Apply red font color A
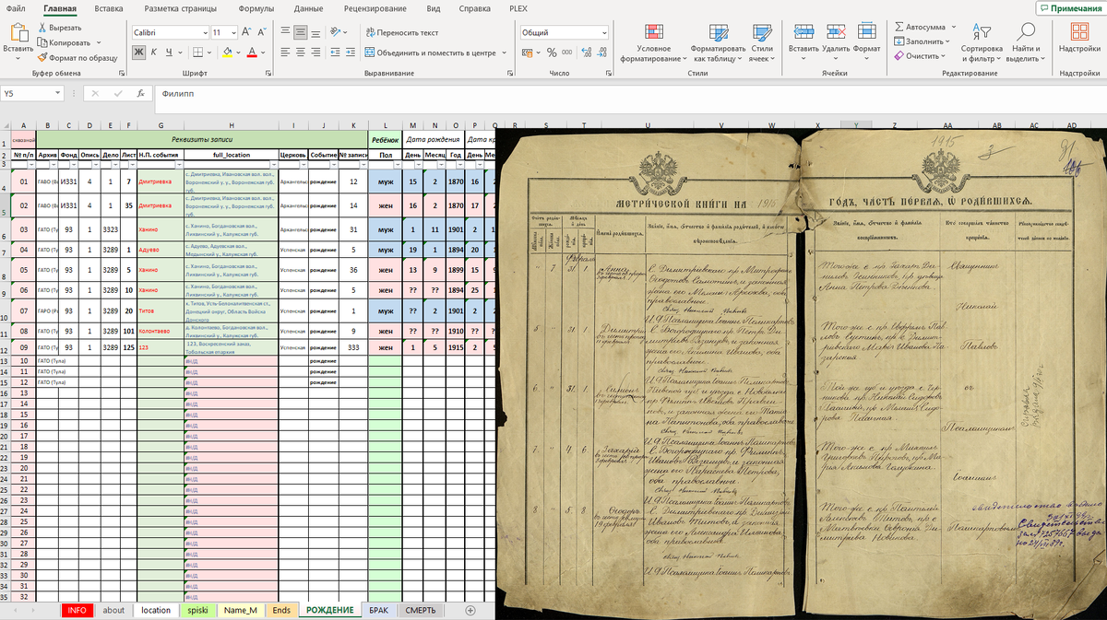This screenshot has width=1107, height=620. coord(253,52)
